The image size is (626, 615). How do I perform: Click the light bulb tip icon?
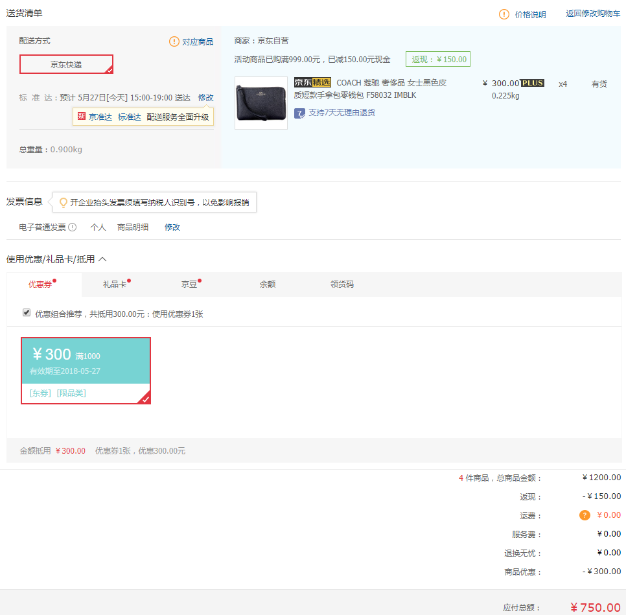63,202
